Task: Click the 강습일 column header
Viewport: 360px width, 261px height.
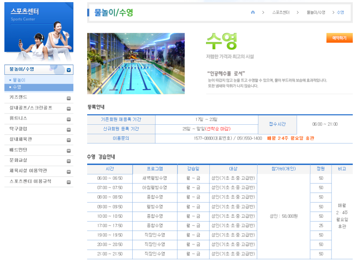Action: (x=193, y=169)
